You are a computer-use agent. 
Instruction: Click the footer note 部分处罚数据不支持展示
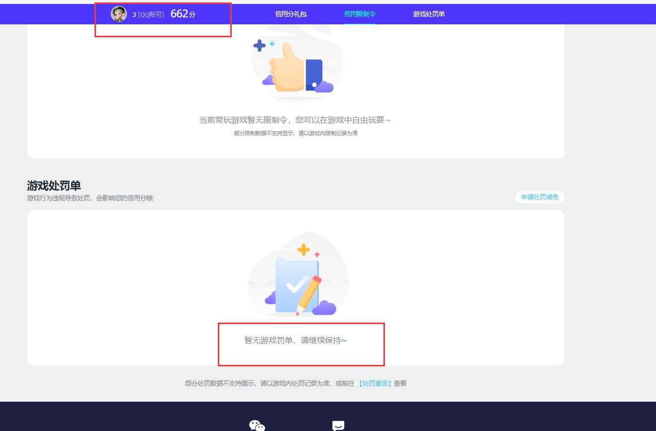point(220,383)
